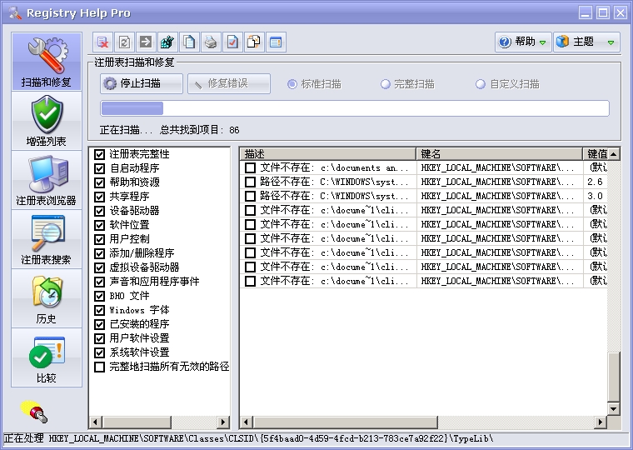Click the 键值 column header

596,154
